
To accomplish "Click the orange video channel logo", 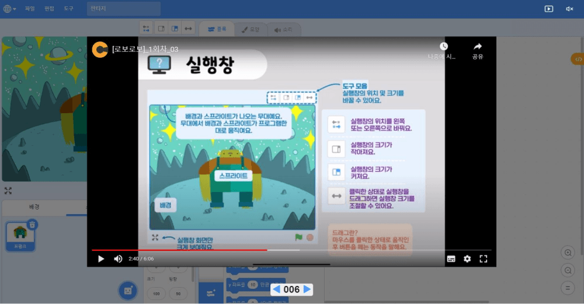I will point(100,50).
